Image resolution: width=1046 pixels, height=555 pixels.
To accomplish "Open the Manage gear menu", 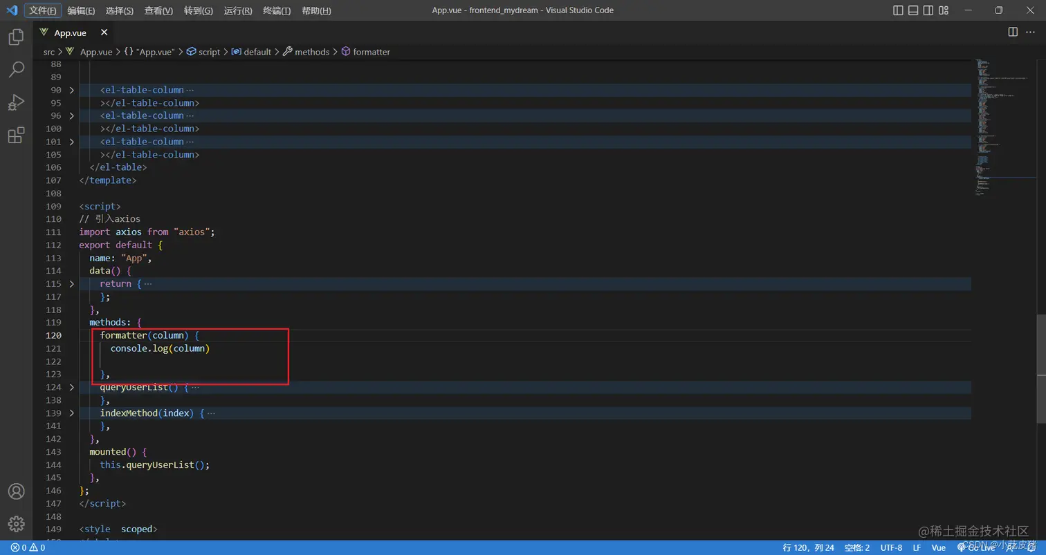I will pyautogui.click(x=16, y=524).
